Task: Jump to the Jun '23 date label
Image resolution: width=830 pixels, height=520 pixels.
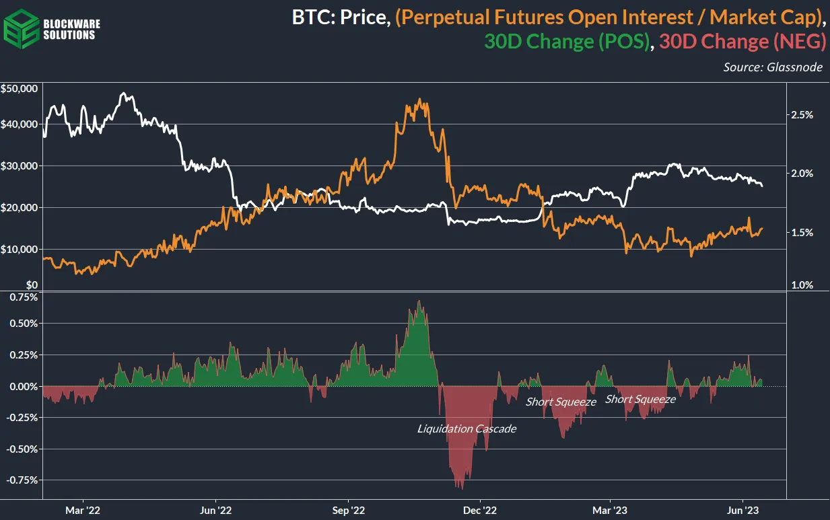Action: [742, 511]
